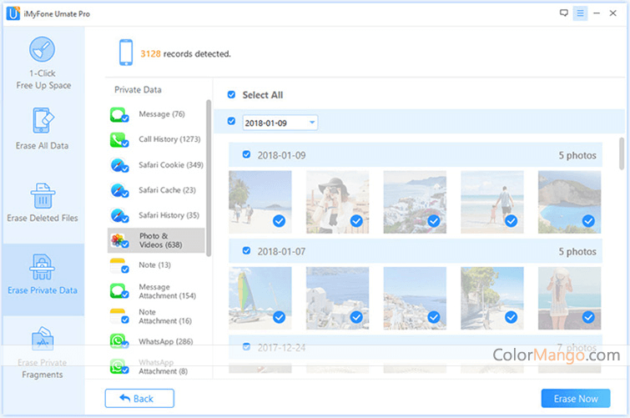
Task: Switch to Erase Deleted Files tab
Action: [43, 203]
